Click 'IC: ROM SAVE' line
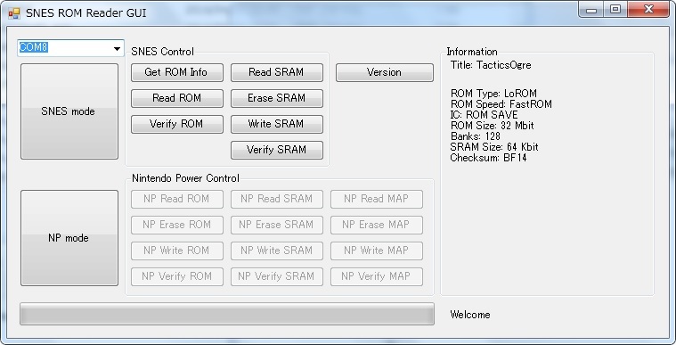 pos(485,115)
